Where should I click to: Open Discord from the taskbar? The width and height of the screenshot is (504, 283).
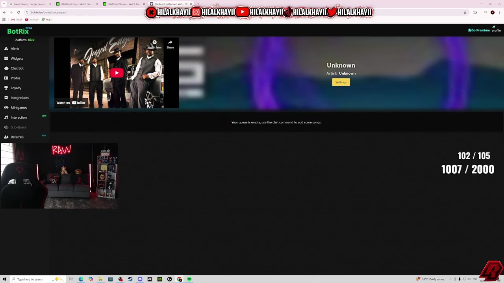(x=140, y=279)
